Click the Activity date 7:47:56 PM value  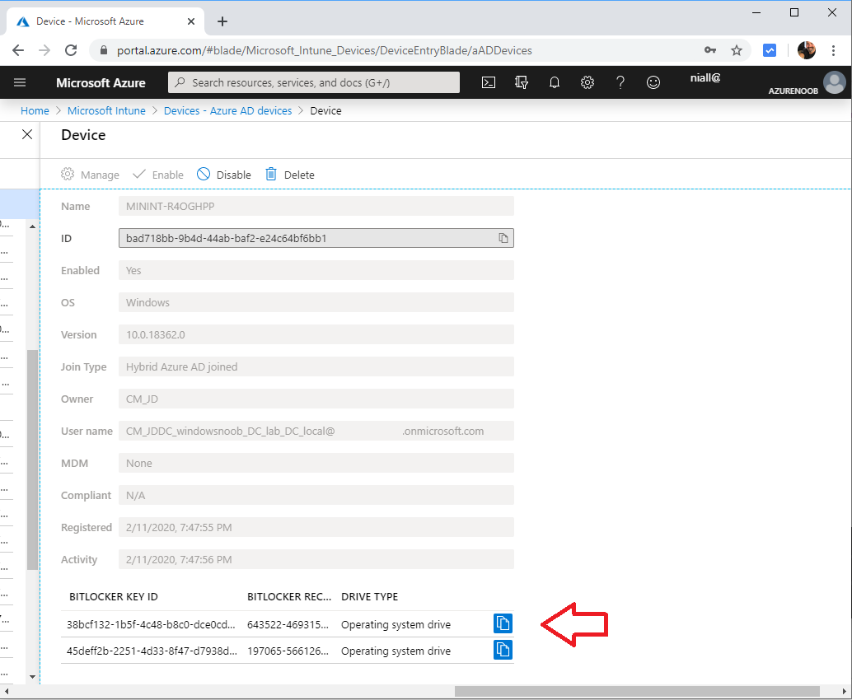[316, 559]
